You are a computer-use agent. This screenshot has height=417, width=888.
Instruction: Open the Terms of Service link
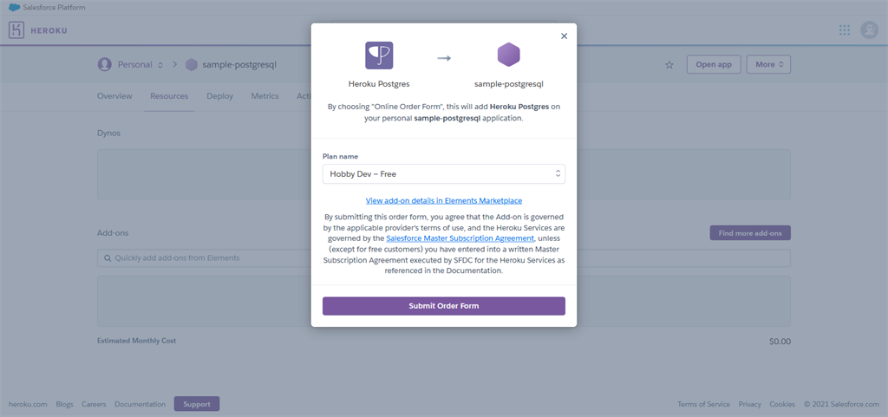[703, 404]
